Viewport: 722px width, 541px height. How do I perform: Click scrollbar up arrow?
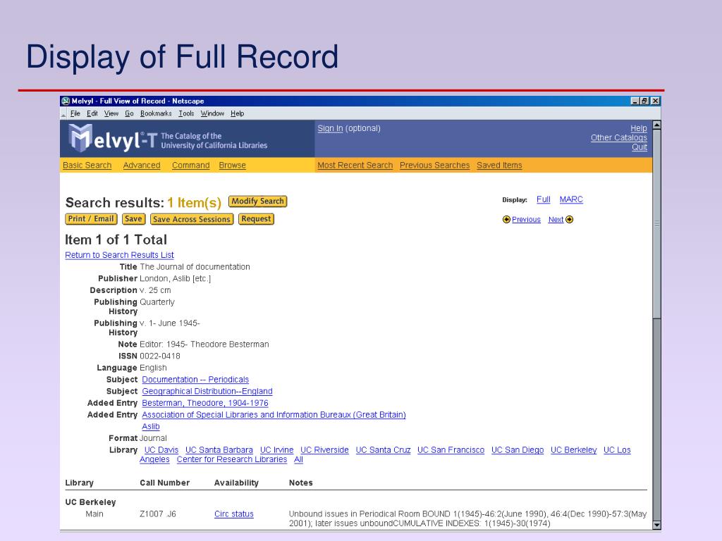tap(657, 125)
